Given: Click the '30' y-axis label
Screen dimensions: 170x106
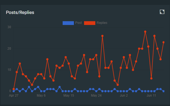Looking at the screenshot, I should click(9, 27).
